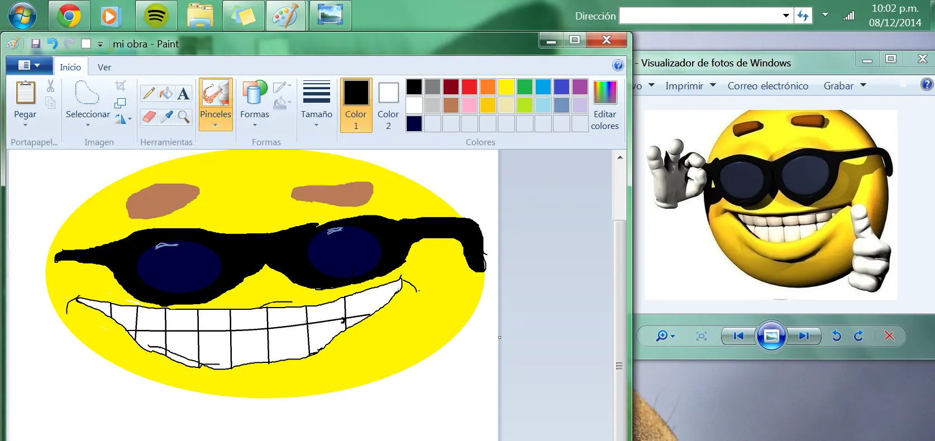
Task: Select the Fill with color bucket tool
Action: (x=166, y=93)
